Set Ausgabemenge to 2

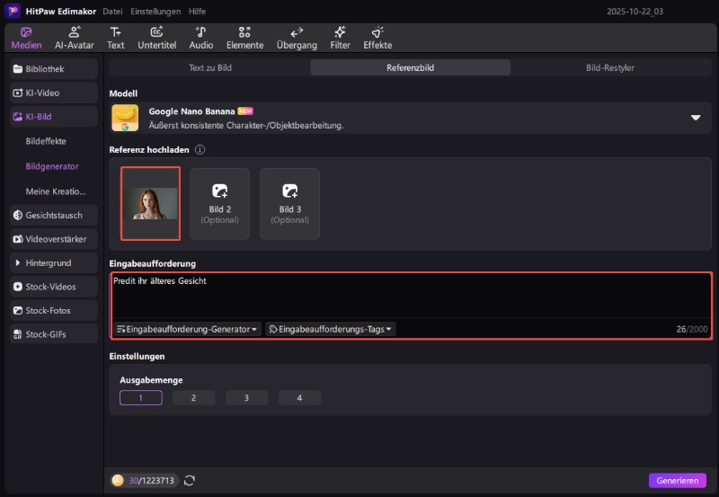[193, 397]
